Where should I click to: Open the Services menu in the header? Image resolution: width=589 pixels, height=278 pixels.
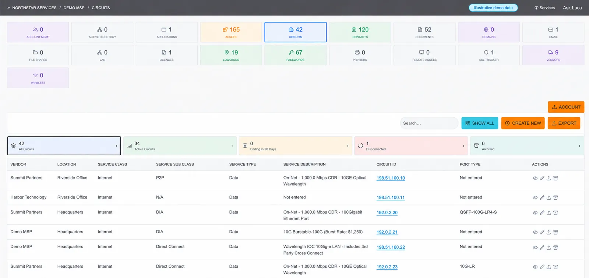544,8
